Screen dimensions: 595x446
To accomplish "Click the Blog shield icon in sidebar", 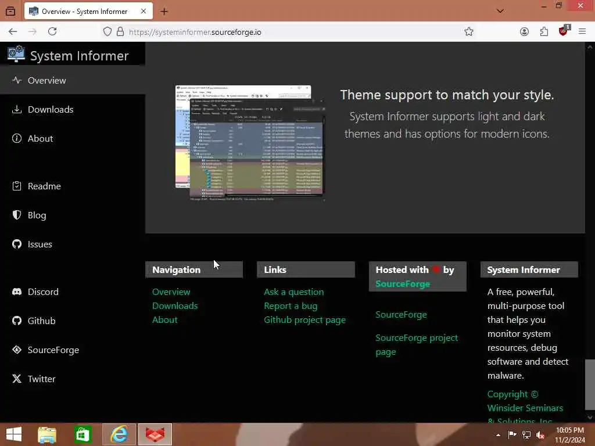I will click(17, 215).
